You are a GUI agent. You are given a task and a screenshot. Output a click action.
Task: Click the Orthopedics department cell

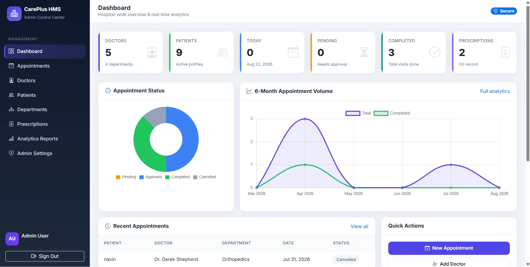(x=236, y=259)
